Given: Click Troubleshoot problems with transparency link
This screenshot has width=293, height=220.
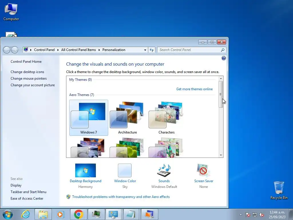Looking at the screenshot, I should point(121,197).
